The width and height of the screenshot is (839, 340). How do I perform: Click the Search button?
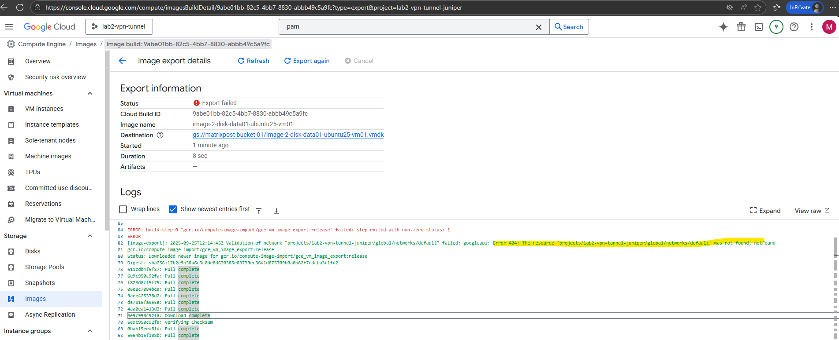[x=569, y=27]
